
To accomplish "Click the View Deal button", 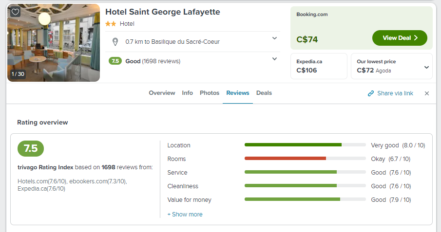I will tap(400, 38).
